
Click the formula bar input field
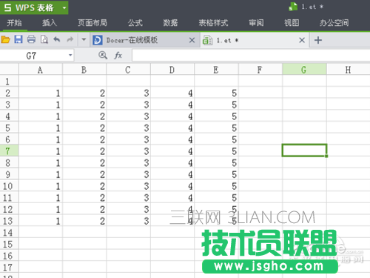pos(251,55)
